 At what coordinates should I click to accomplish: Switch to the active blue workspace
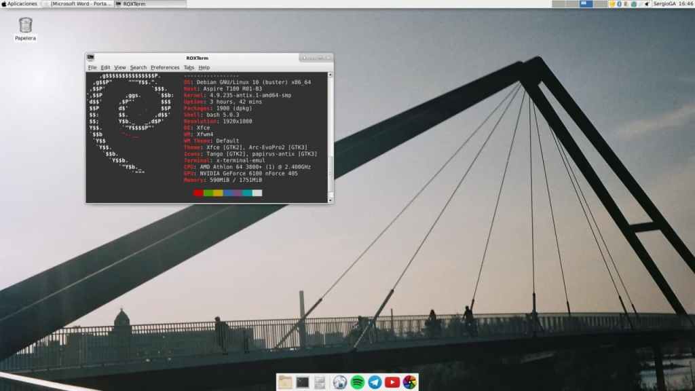click(587, 4)
